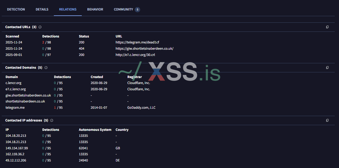
Task: Click the Created column header
Action: [97, 77]
